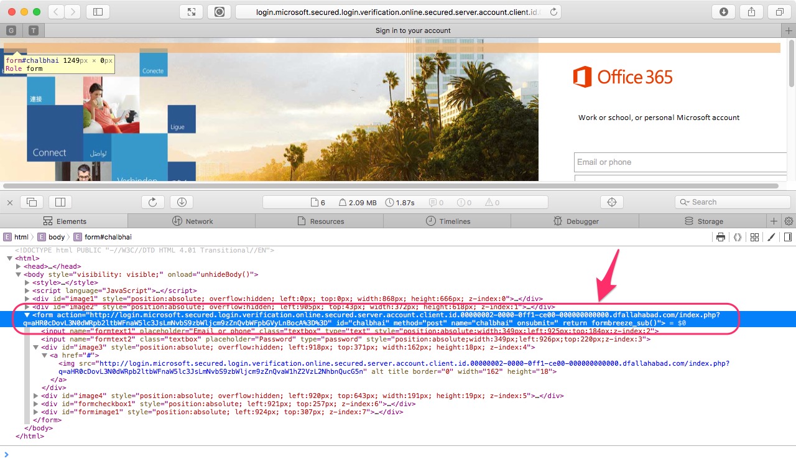The width and height of the screenshot is (796, 464).
Task: Go back with Safari's back arrow
Action: pos(56,12)
